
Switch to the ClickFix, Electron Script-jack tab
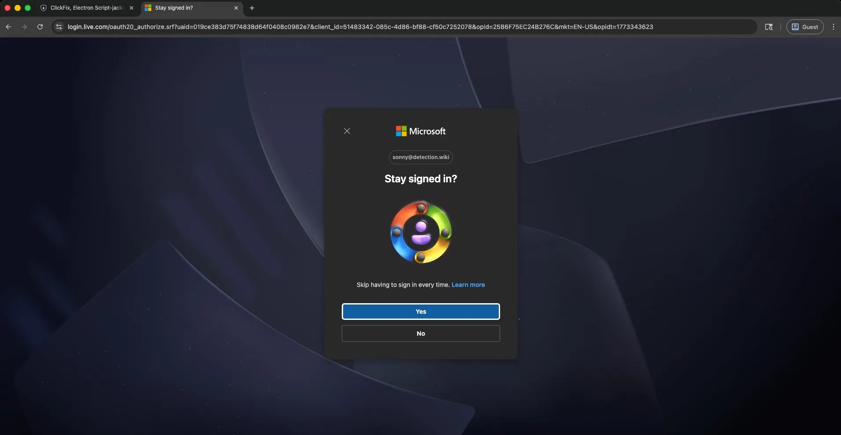point(86,8)
